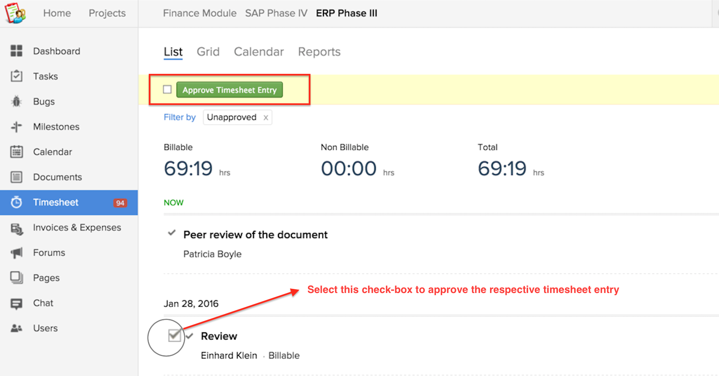Click the Invoices & Expenses icon
This screenshot has height=376, width=719.
(x=17, y=228)
